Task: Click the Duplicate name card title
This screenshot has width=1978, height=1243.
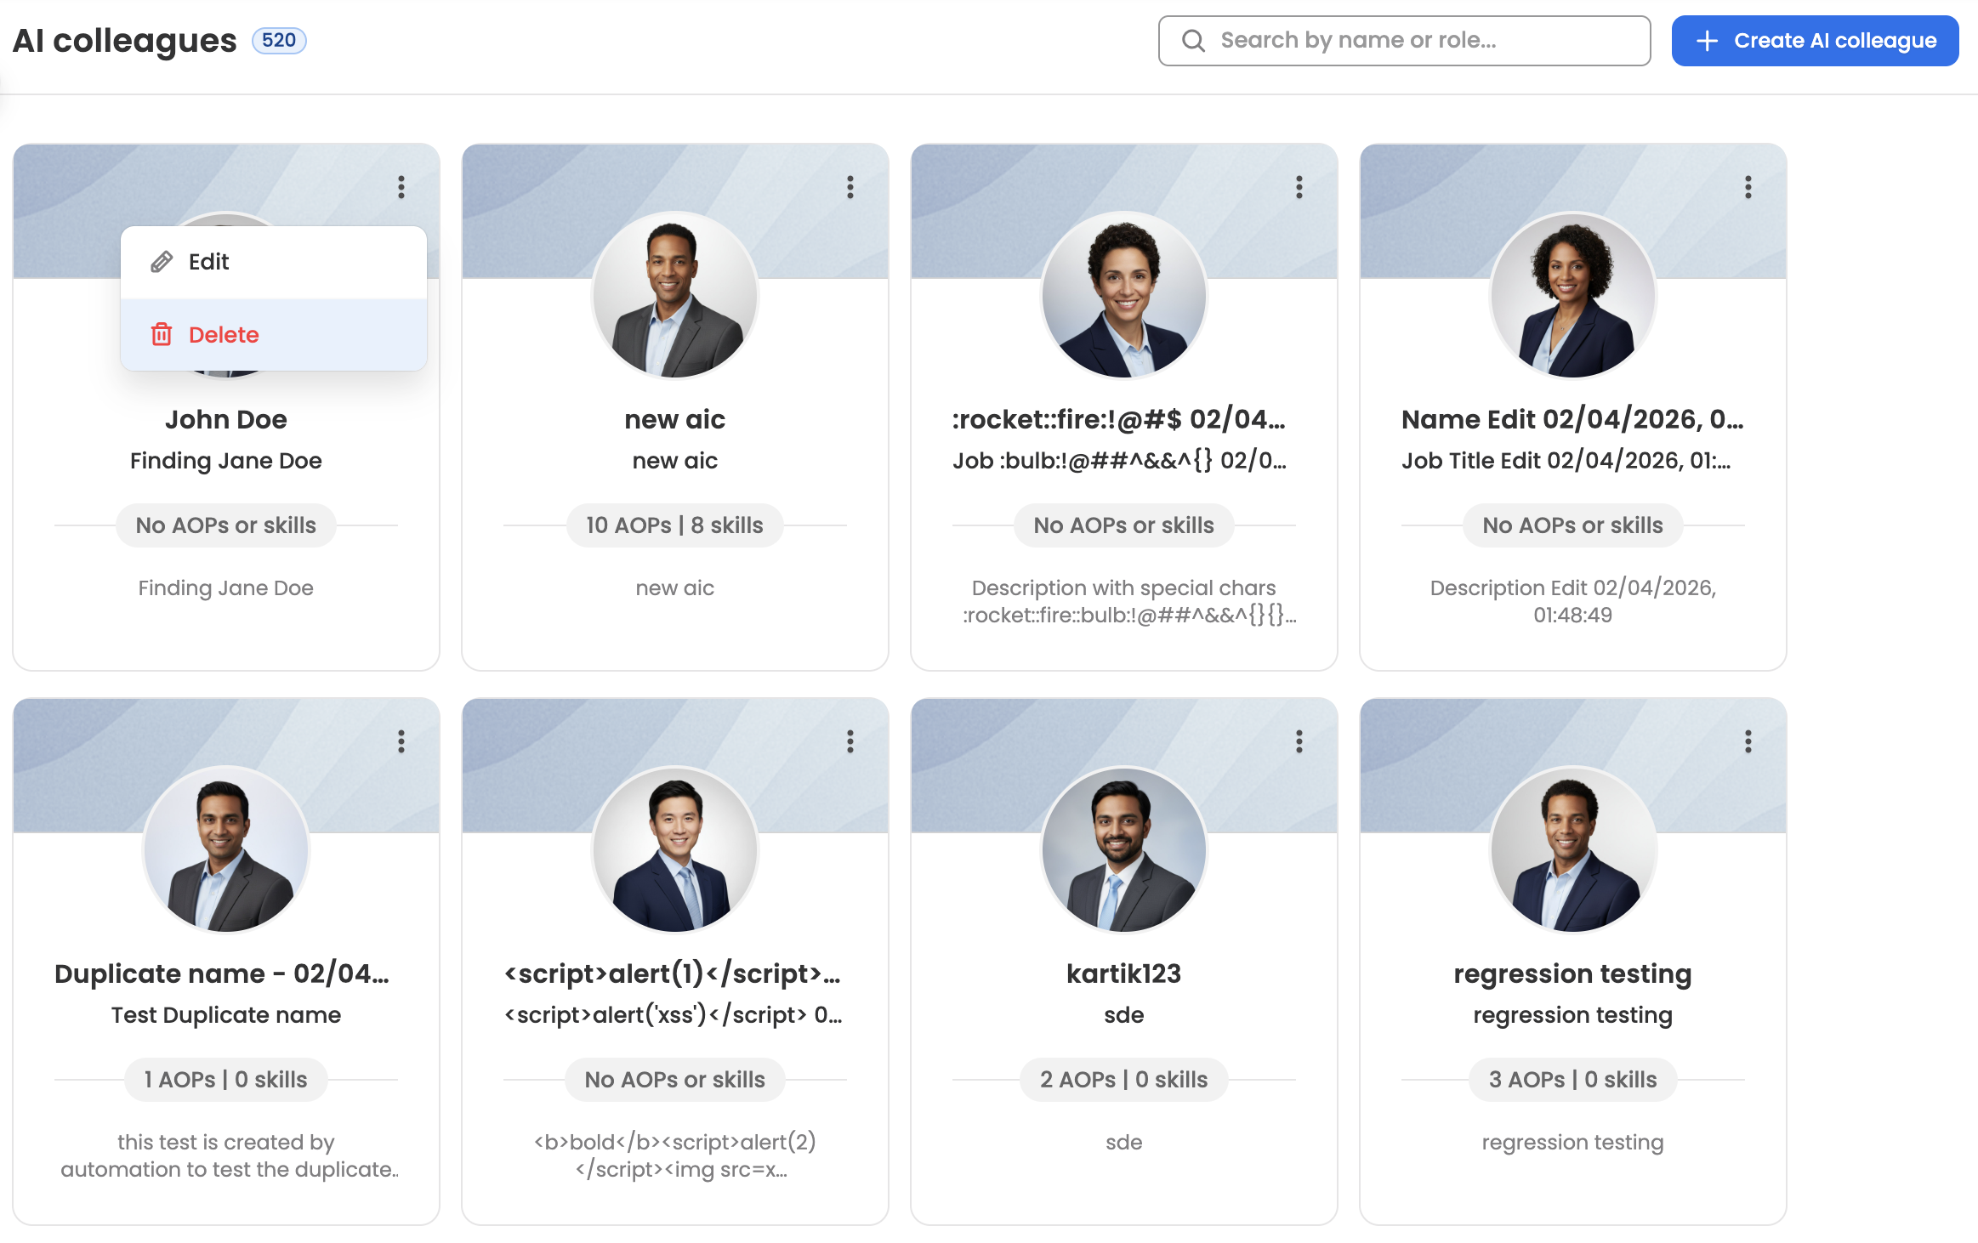Action: (222, 973)
